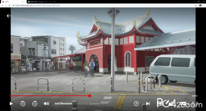Open a new browser tab
Viewport: 206px width, 111px height.
pos(55,2)
